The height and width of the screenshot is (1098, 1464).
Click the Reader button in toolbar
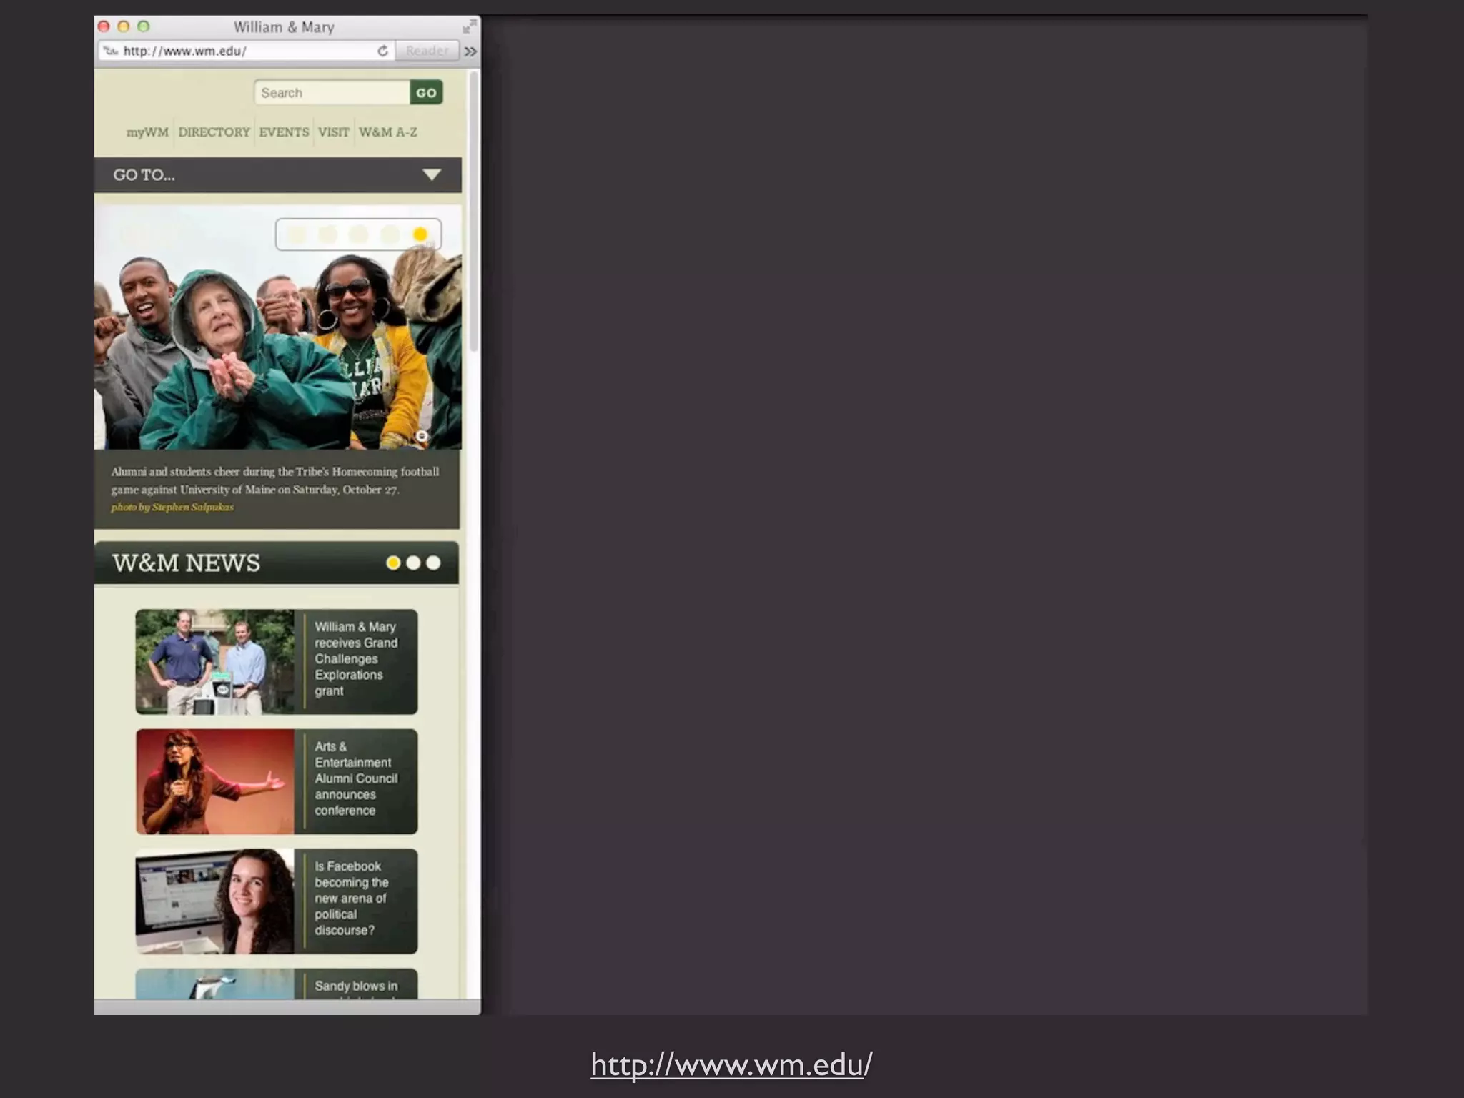[427, 51]
